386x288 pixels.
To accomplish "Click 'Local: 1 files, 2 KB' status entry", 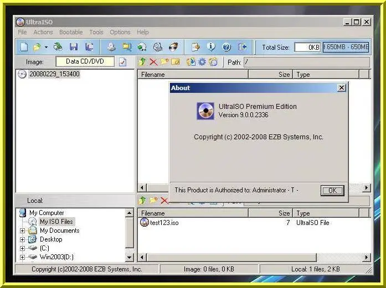I will [x=315, y=269].
